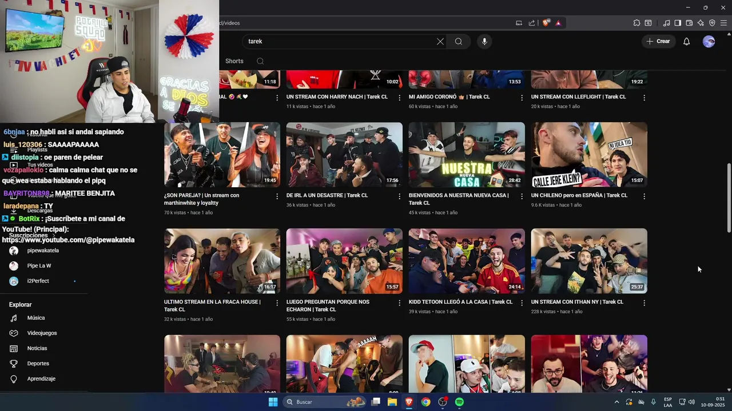Open options for '¿SON PAREJA?' video
The image size is (732, 411).
coord(277,196)
